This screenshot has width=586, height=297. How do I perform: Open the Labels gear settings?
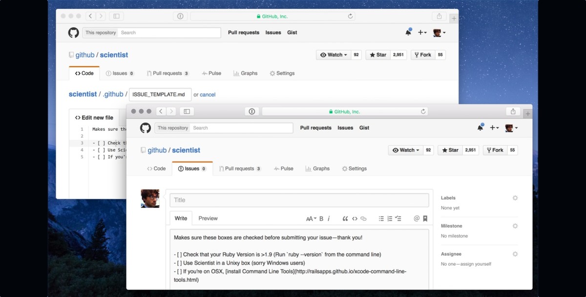(515, 198)
